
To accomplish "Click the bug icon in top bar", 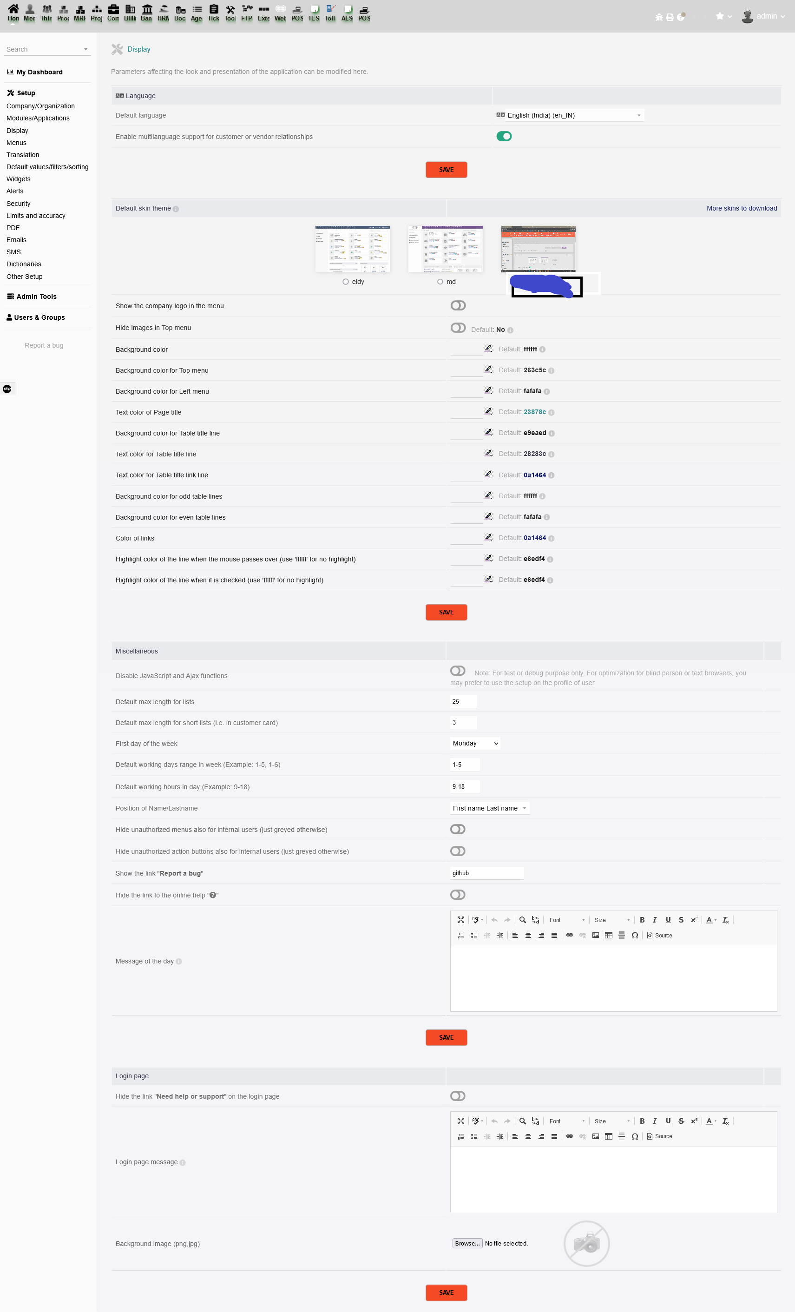I will point(659,17).
